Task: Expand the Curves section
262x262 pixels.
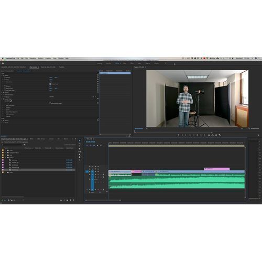Action: [x=3, y=110]
